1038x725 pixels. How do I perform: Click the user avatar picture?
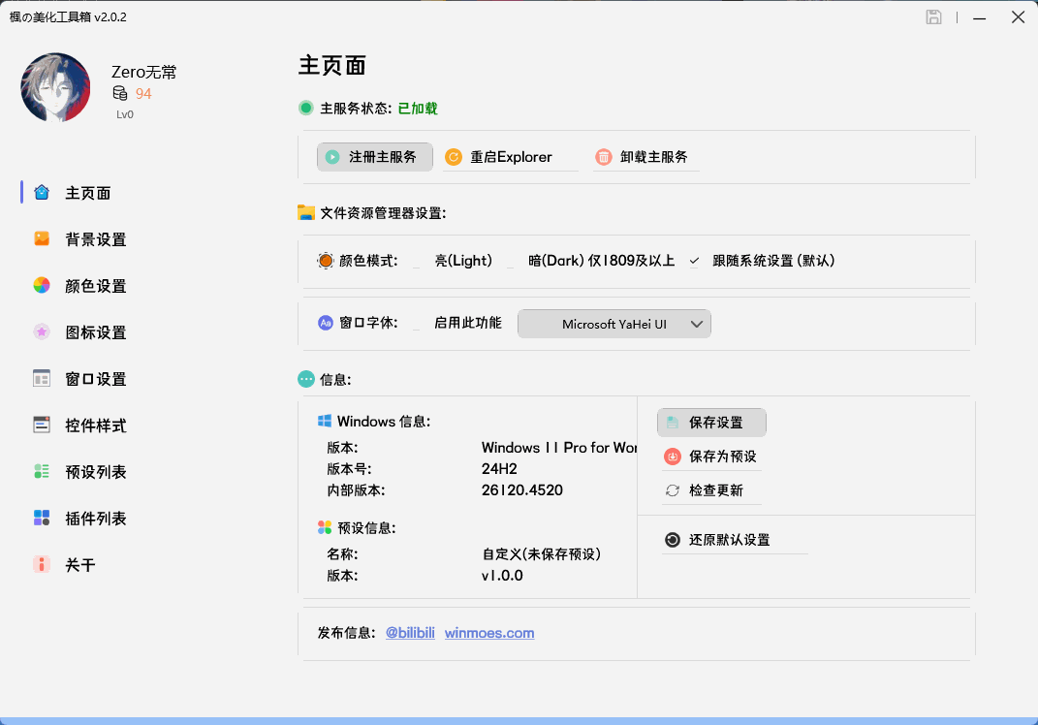click(x=55, y=87)
